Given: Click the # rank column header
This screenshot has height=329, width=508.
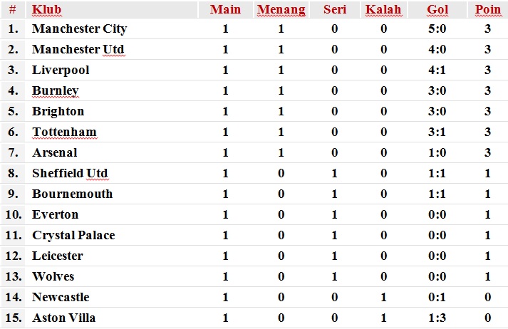Looking at the screenshot, I should pos(13,9).
